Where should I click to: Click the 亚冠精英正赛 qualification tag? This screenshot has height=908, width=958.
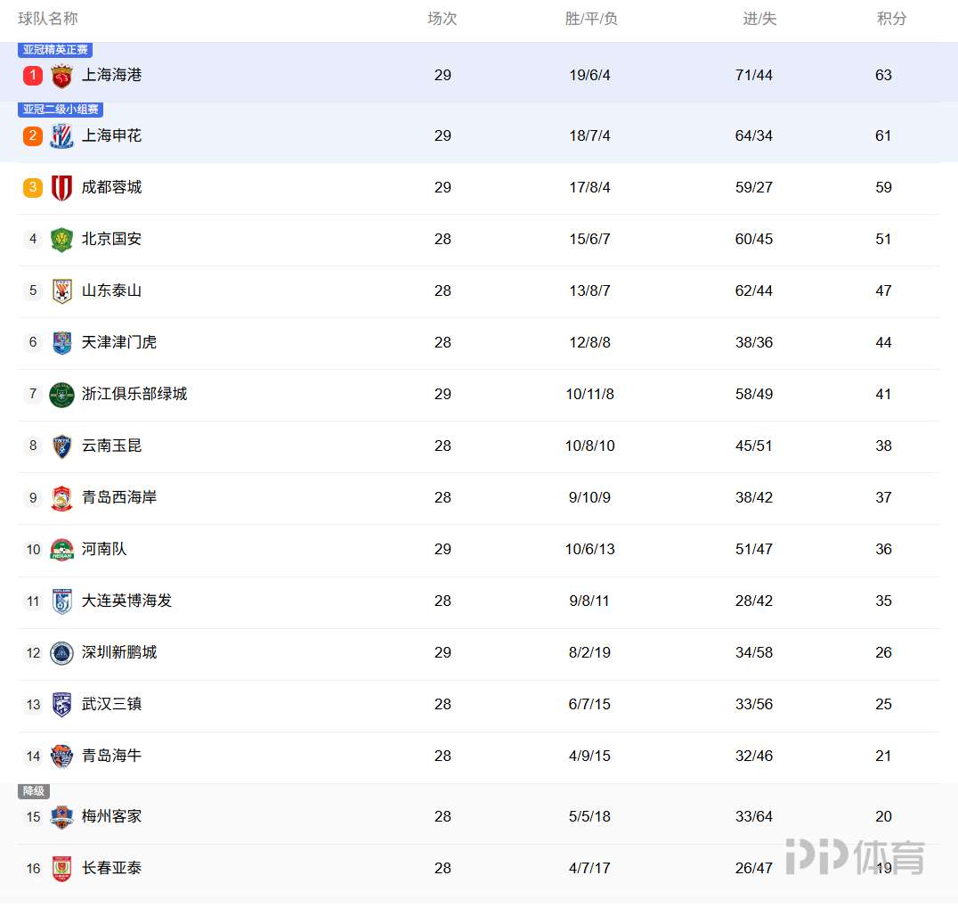pyautogui.click(x=55, y=50)
